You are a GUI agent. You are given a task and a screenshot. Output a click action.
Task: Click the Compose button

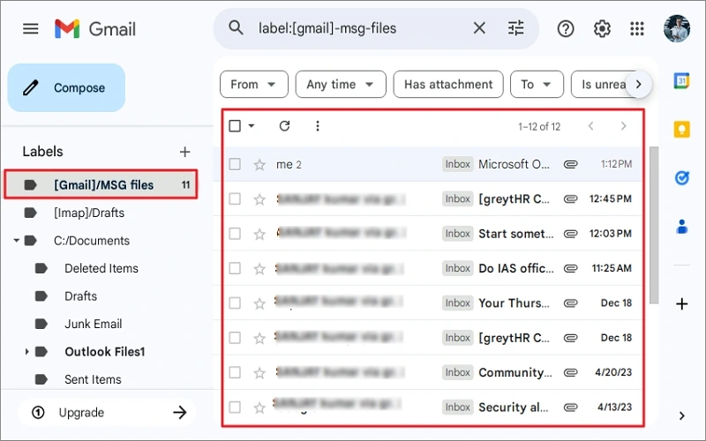tap(66, 87)
